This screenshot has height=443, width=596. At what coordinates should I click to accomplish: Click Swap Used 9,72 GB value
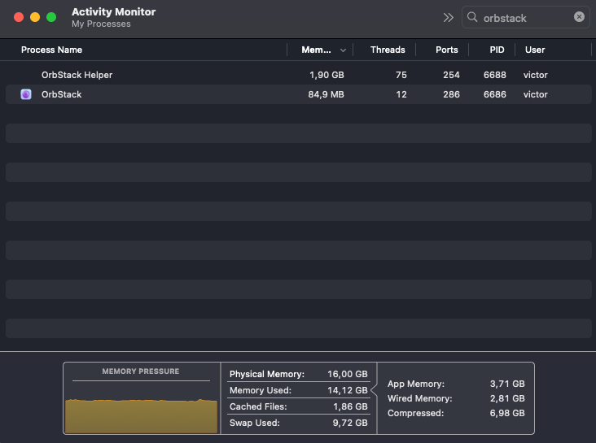tap(350, 423)
